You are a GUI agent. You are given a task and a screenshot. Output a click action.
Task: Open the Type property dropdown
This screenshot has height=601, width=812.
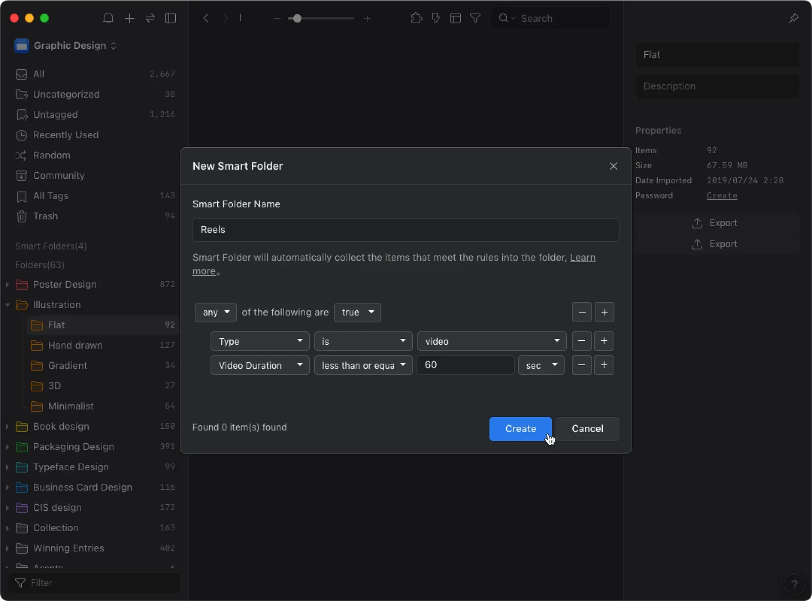coord(260,341)
